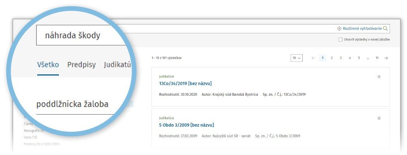Star the 13Co/34/2019 result as favorite
The width and height of the screenshot is (407, 155).
point(379,77)
